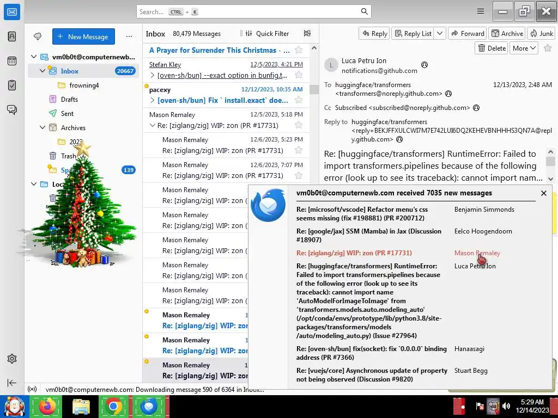Reply to the message
This screenshot has width=558, height=418.
click(375, 33)
